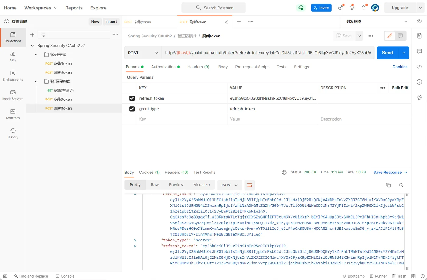Click the New button
This screenshot has height=280, width=427.
pyautogui.click(x=95, y=22)
